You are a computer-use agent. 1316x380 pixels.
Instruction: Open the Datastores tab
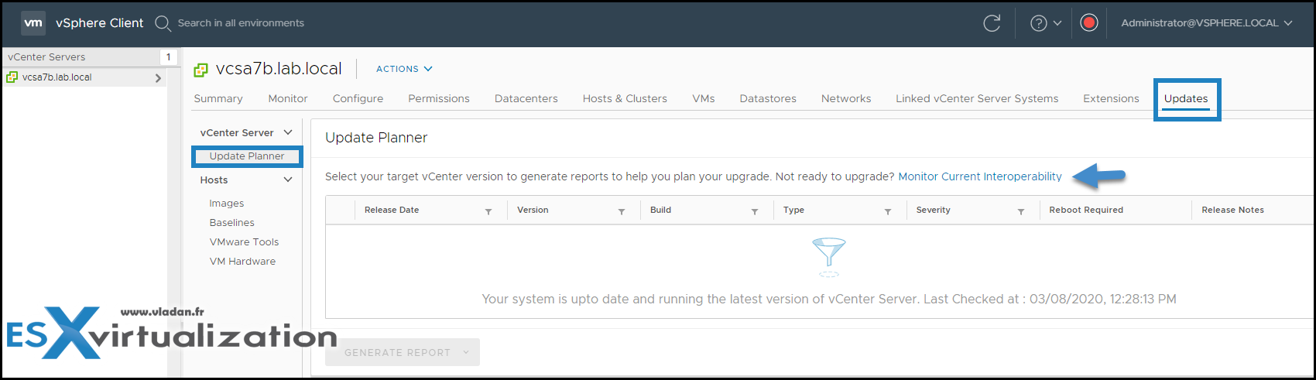click(x=768, y=98)
